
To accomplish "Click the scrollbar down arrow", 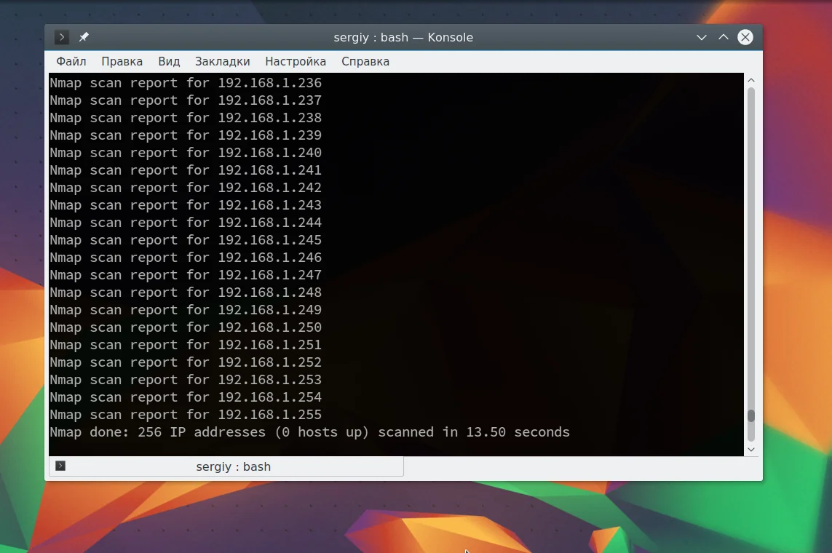I will [750, 450].
